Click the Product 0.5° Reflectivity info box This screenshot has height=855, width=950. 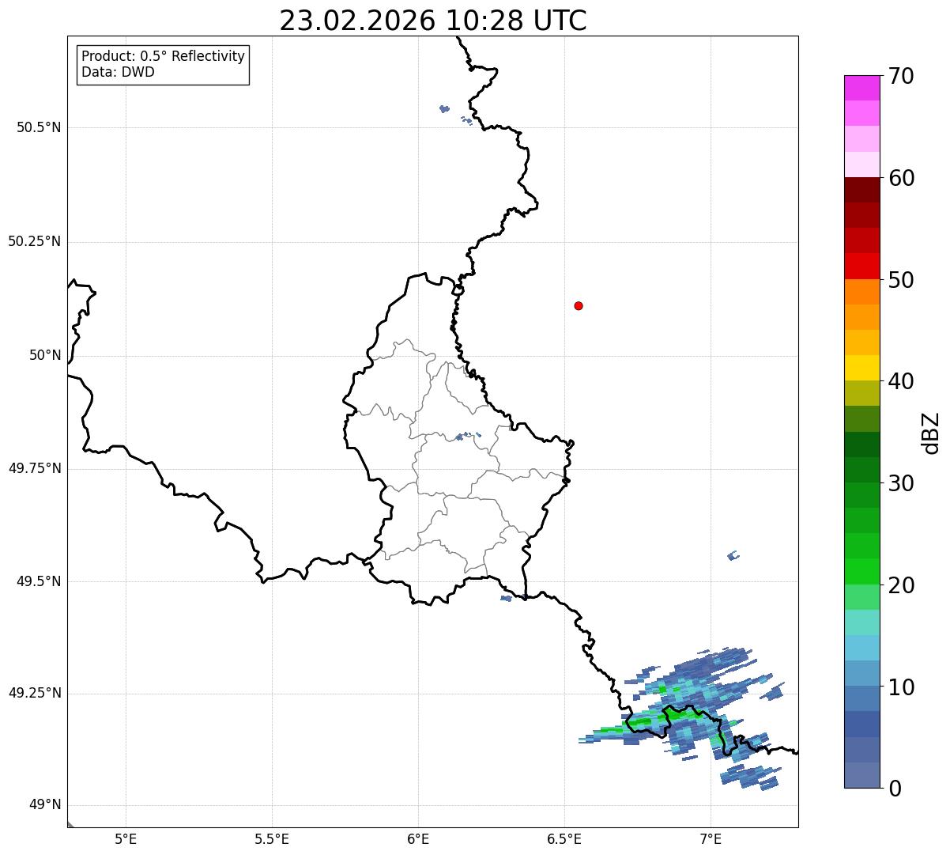click(x=163, y=65)
